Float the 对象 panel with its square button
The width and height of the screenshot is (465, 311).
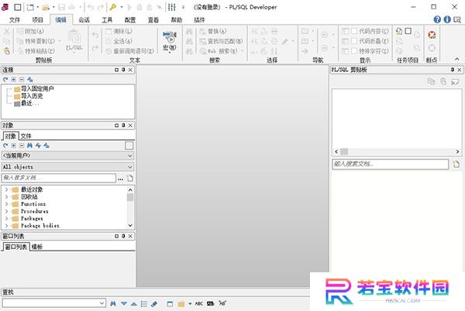116,125
